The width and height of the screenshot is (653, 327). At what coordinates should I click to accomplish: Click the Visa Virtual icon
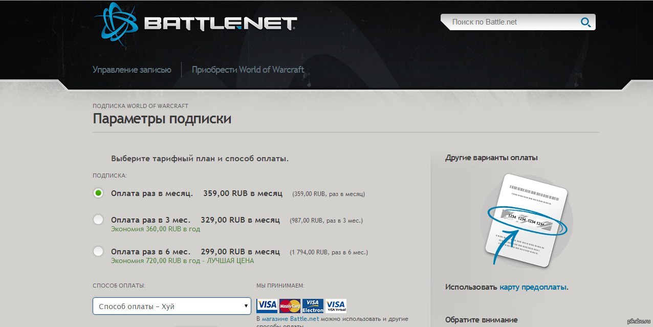point(336,306)
